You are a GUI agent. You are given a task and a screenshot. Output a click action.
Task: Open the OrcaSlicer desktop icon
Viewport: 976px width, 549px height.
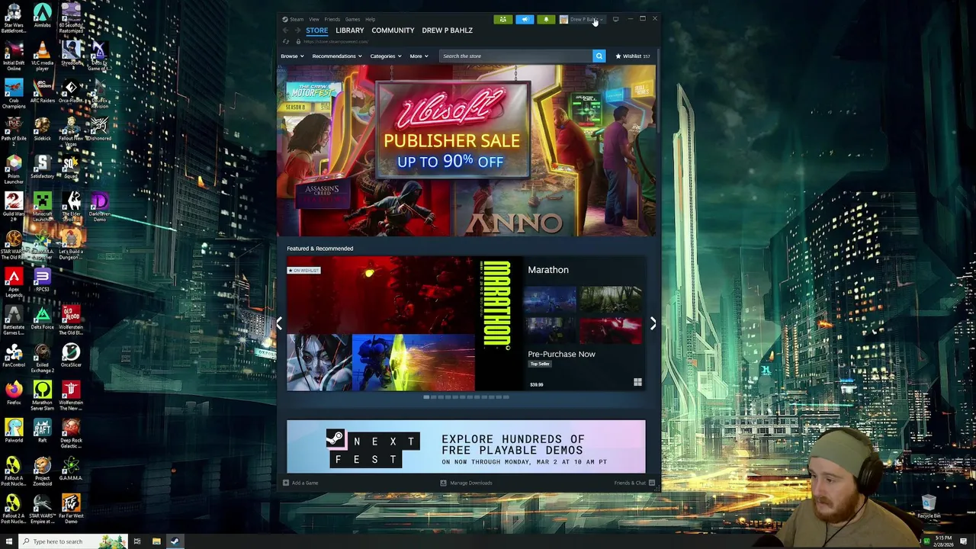[x=71, y=355]
